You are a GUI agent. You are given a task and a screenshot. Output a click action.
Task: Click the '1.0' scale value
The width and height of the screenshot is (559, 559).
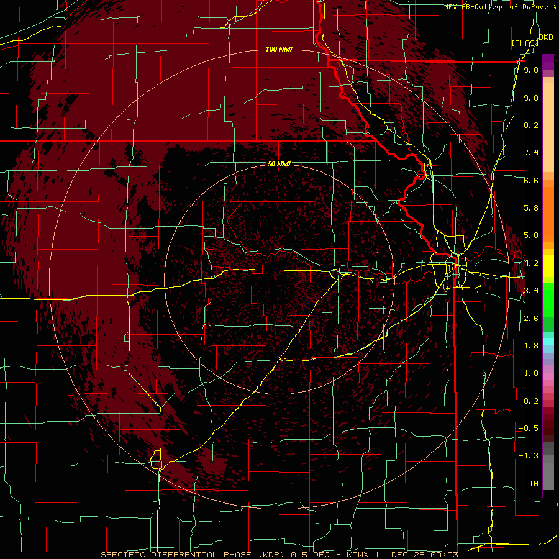(531, 373)
